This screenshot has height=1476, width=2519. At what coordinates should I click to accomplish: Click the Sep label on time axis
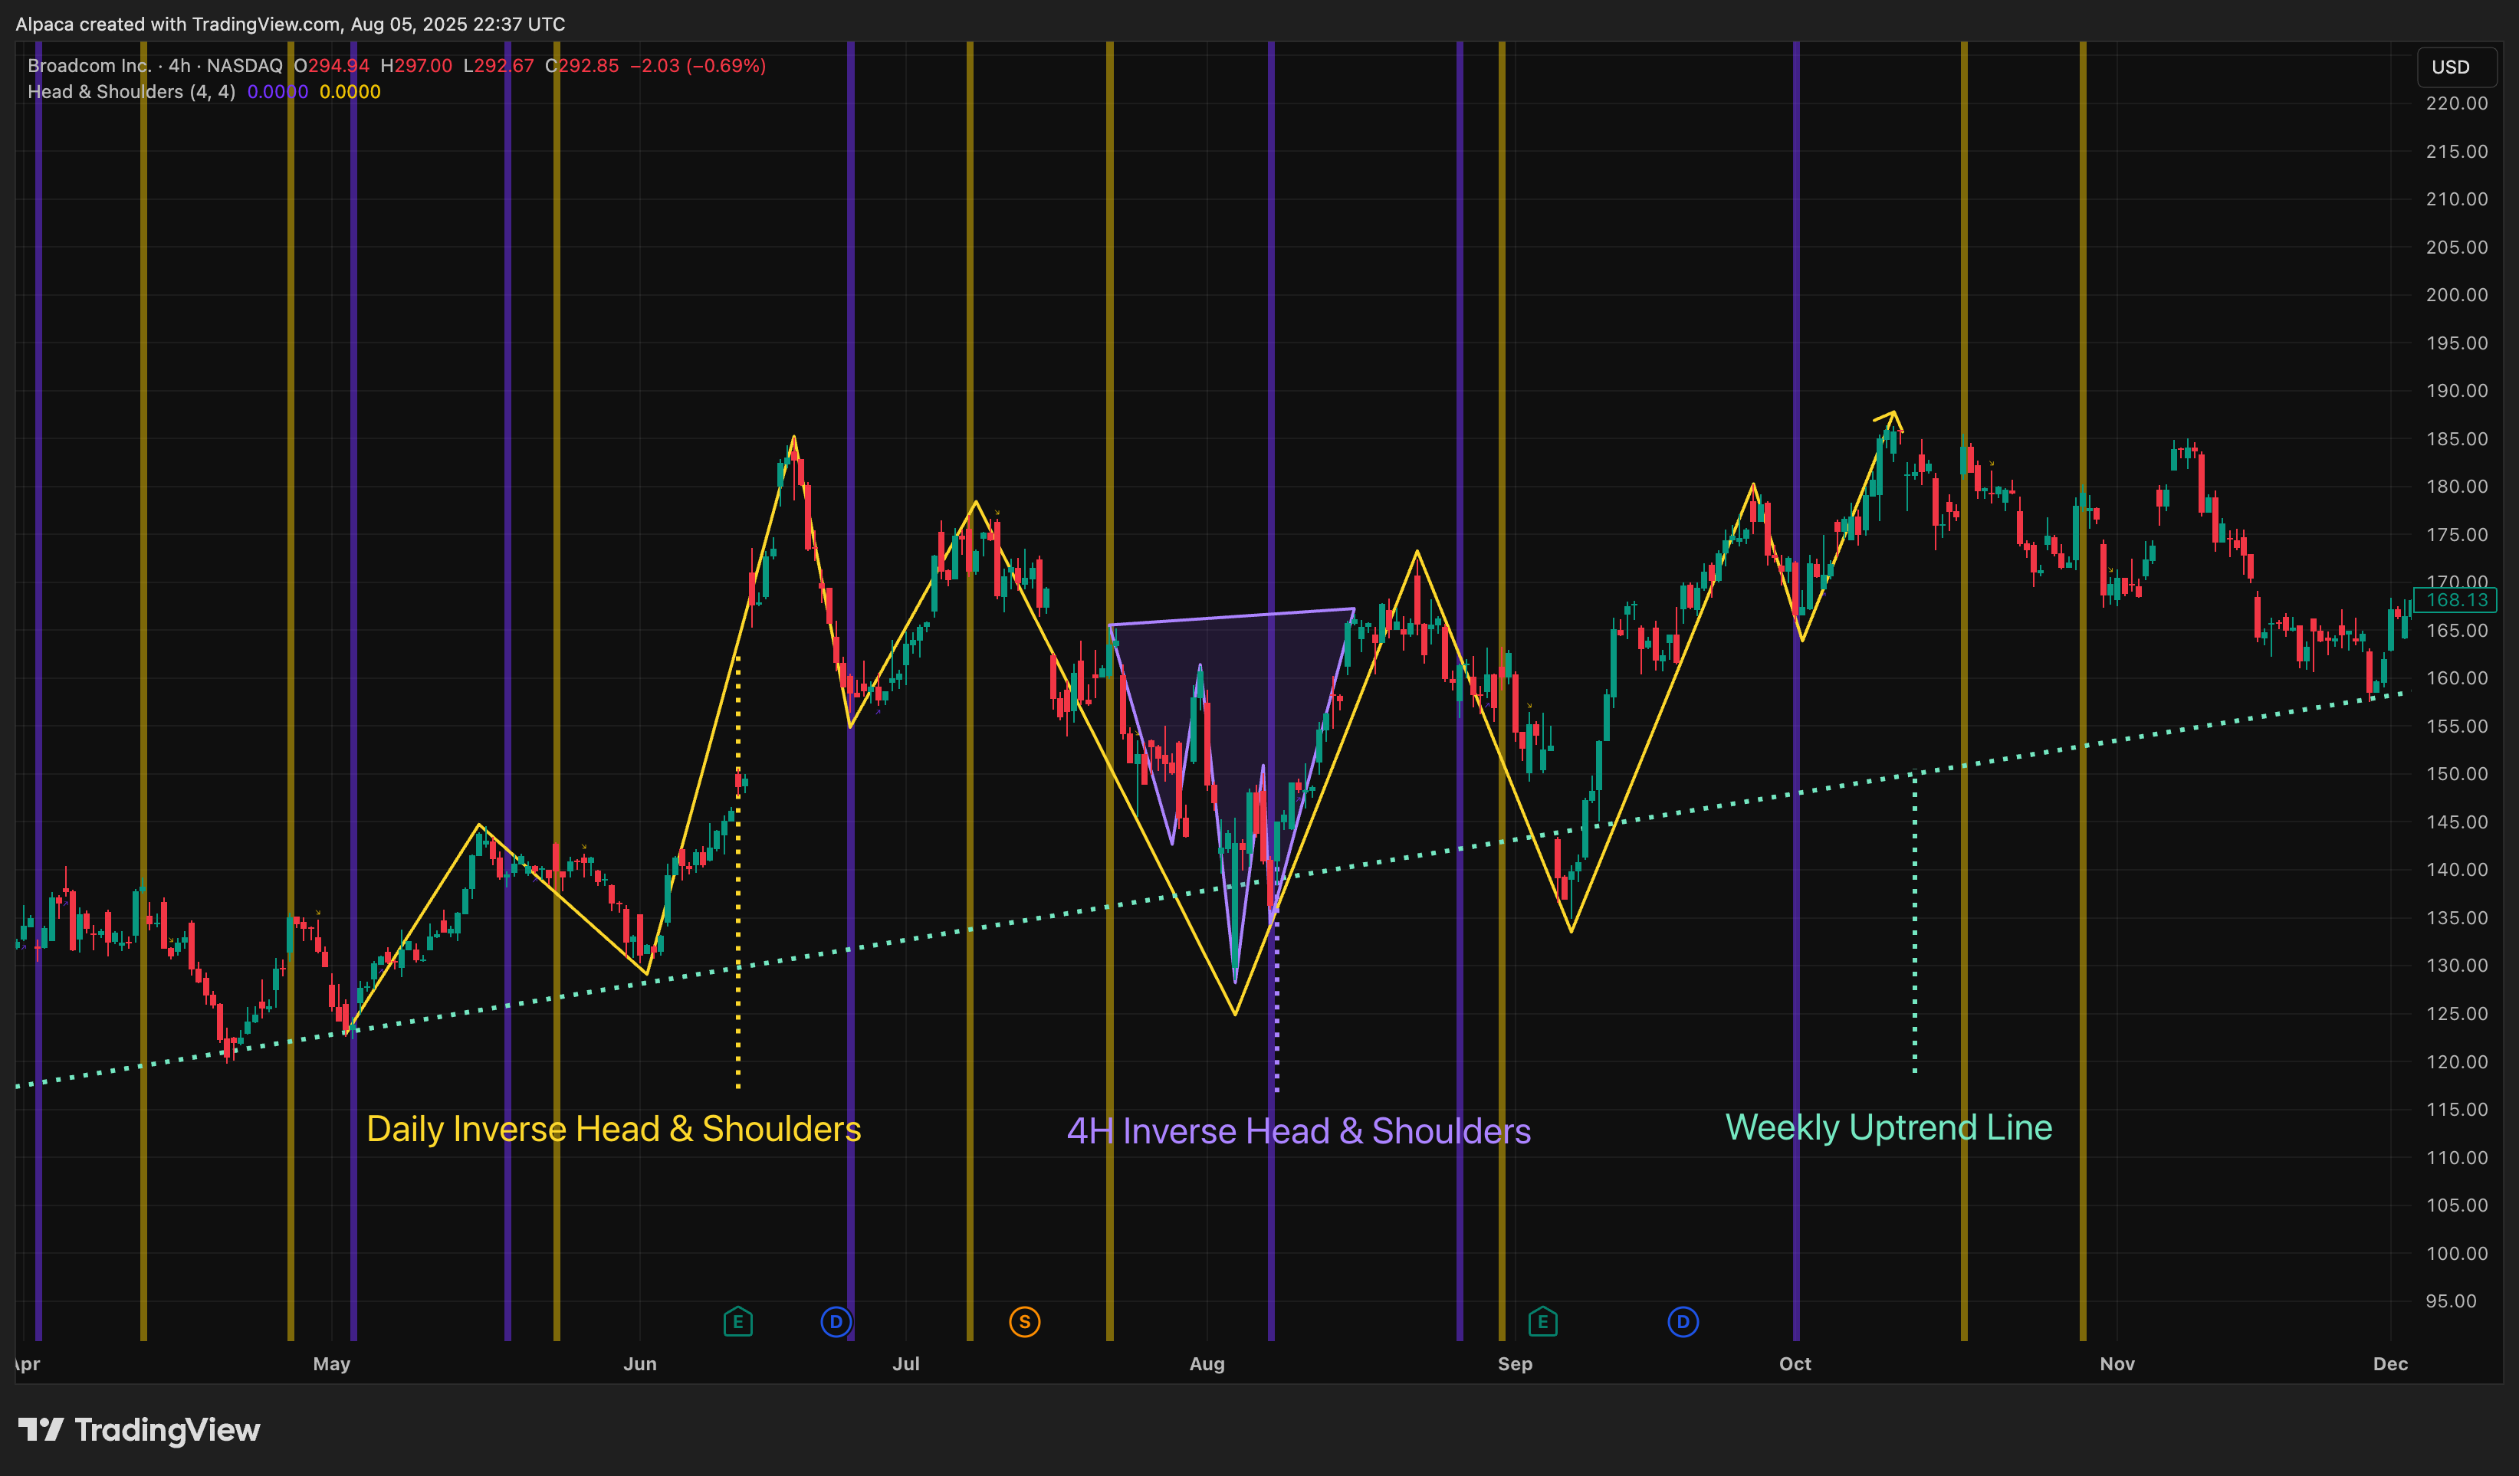1515,1364
